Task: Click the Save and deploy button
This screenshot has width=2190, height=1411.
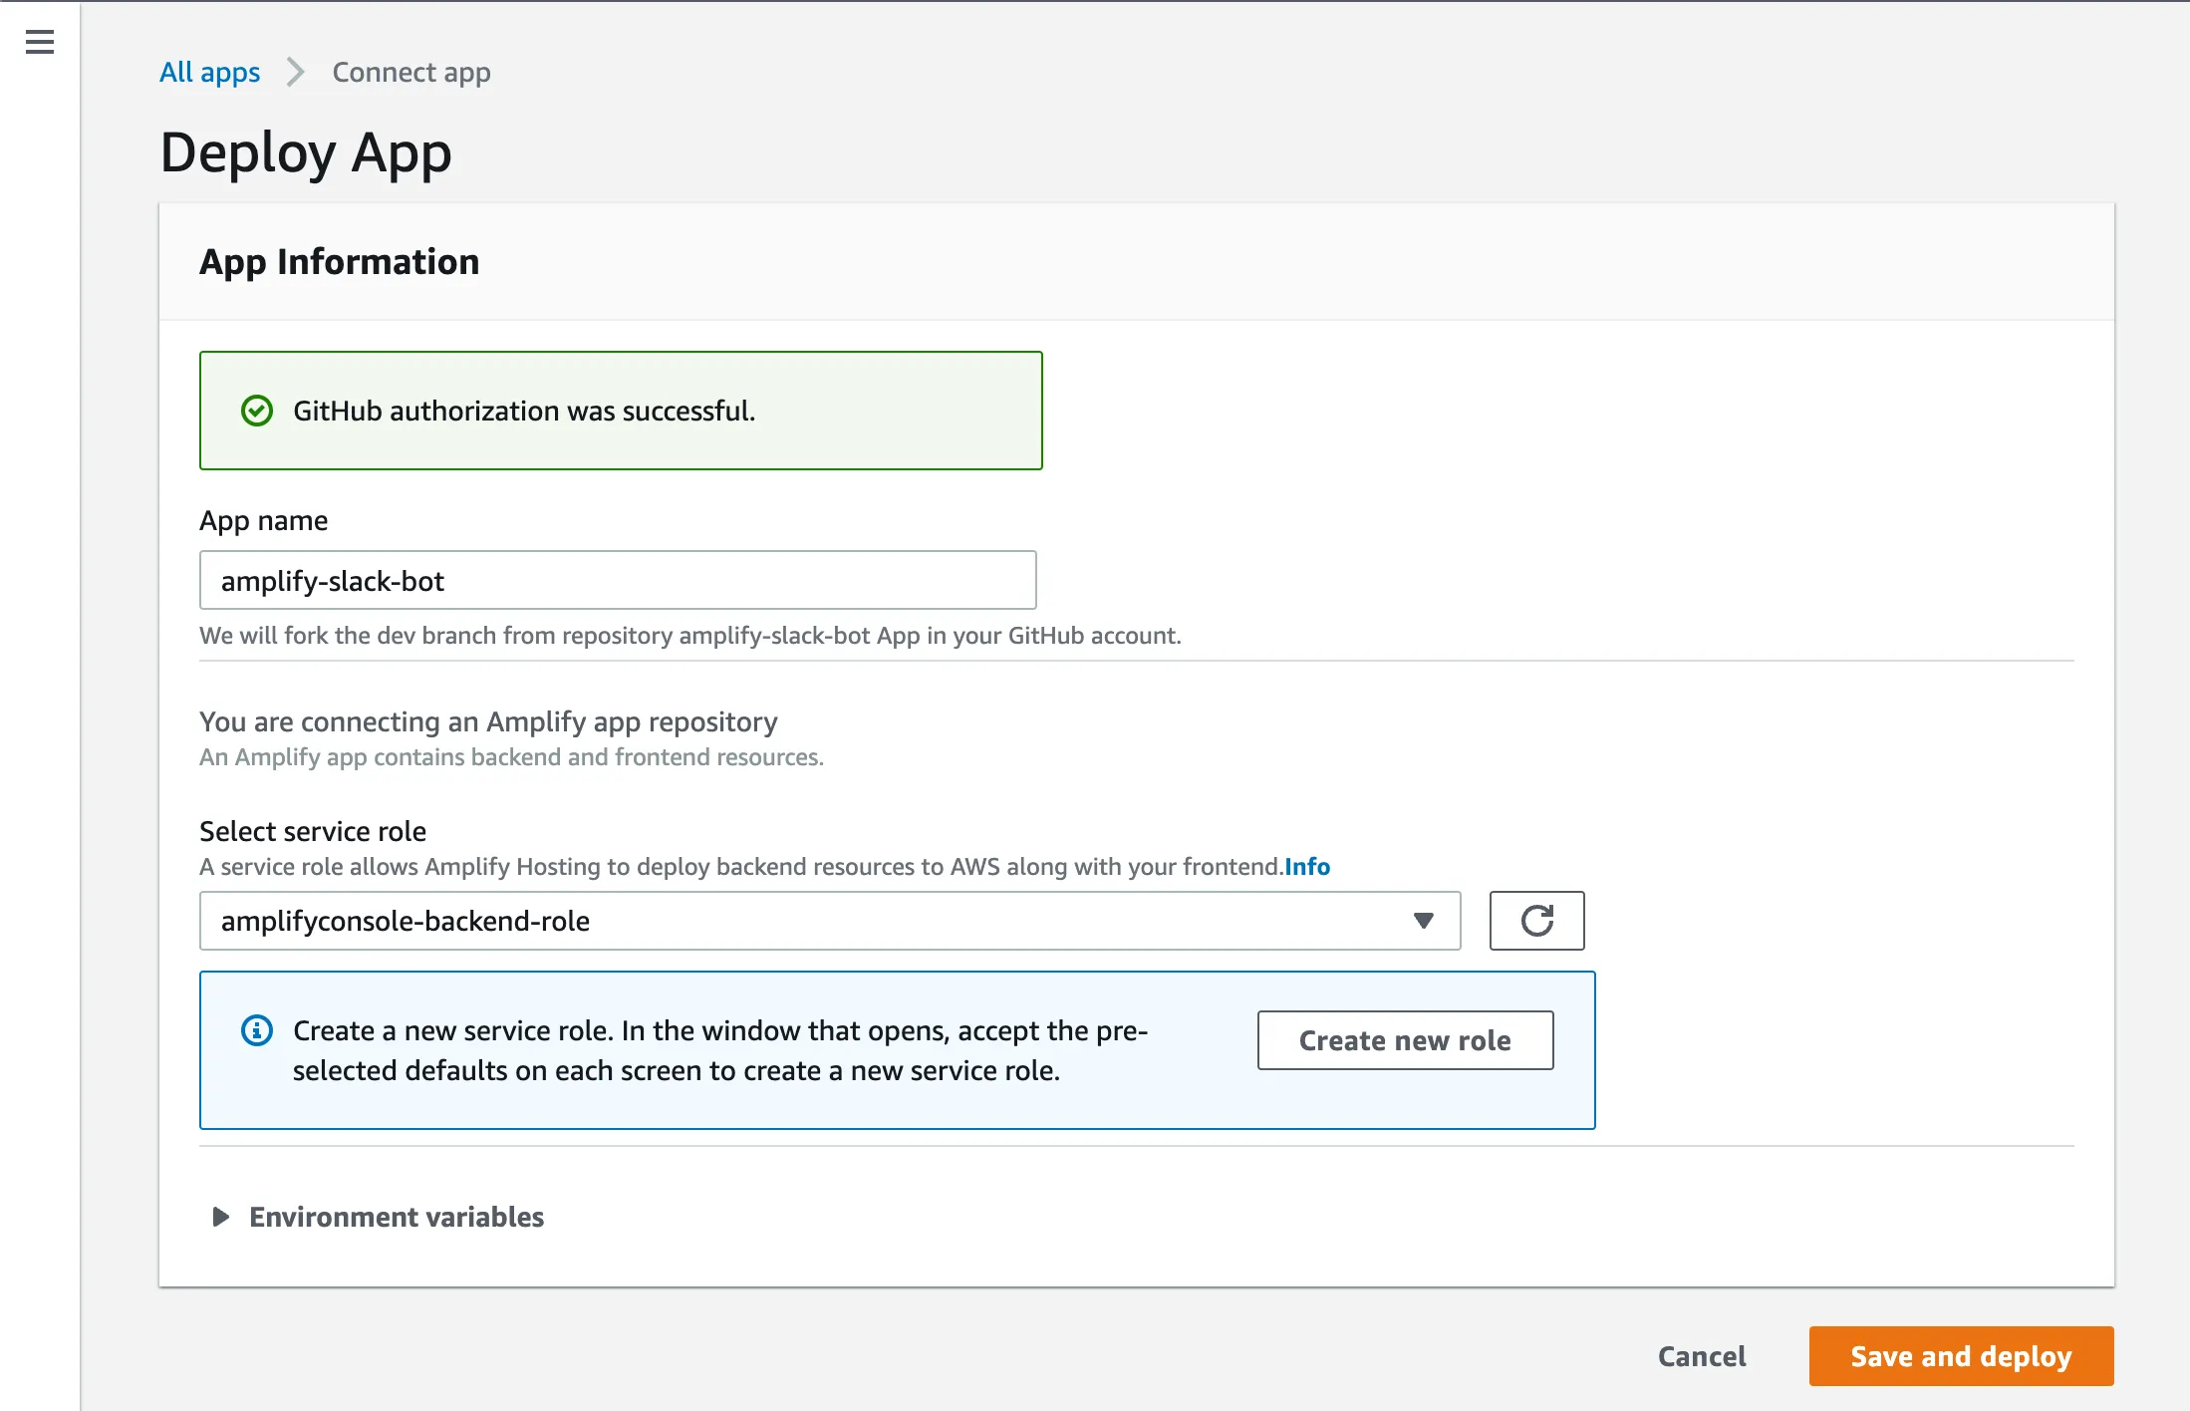Action: 1960,1356
